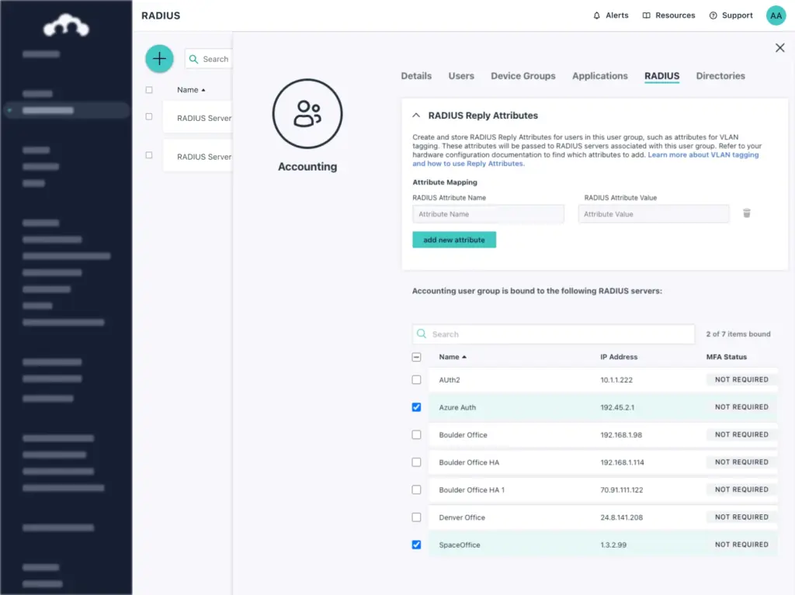Uncheck the Azure Auth server checkbox

coord(416,407)
